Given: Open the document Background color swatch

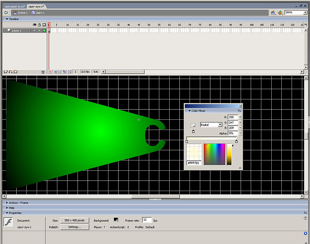Looking at the screenshot, I should pyautogui.click(x=116, y=220).
